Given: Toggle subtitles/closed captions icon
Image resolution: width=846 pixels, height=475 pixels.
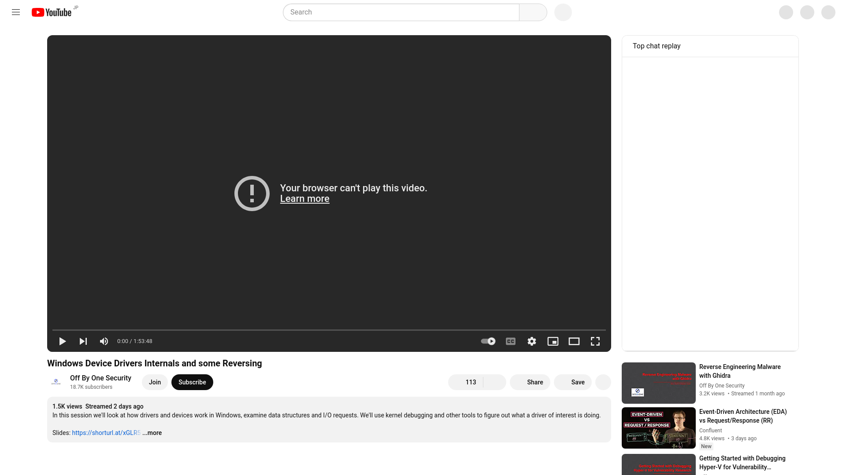Looking at the screenshot, I should tap(510, 341).
